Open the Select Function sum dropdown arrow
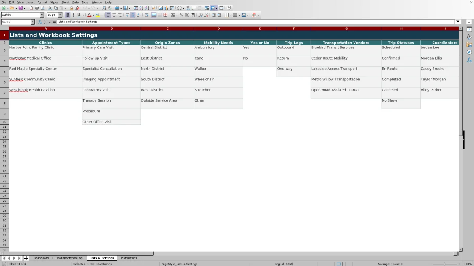This screenshot has height=266, width=474. (x=50, y=22)
